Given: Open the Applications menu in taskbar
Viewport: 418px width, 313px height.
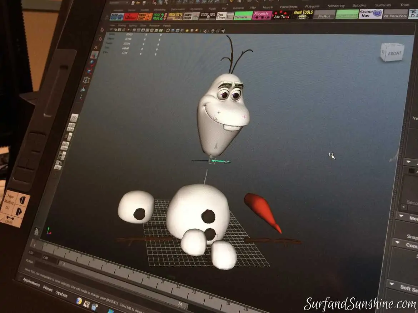Looking at the screenshot, I should pyautogui.click(x=31, y=282).
